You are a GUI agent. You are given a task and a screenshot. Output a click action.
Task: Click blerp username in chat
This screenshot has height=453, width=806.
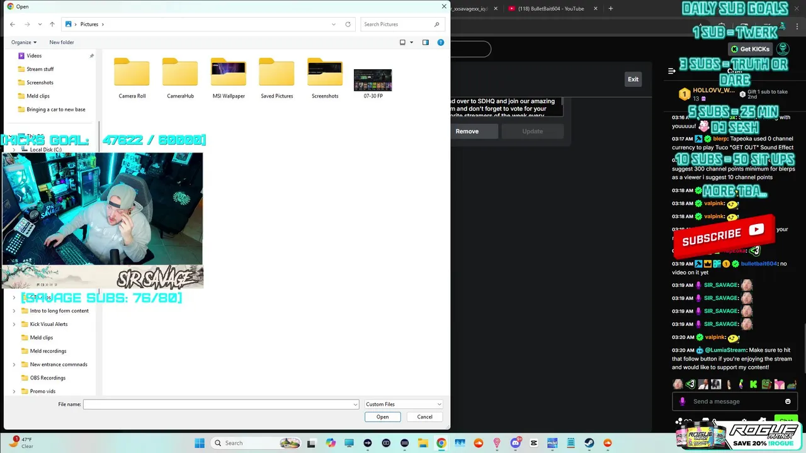coord(720,138)
